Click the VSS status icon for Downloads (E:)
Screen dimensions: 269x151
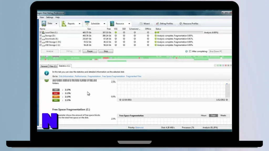click(x=116, y=39)
